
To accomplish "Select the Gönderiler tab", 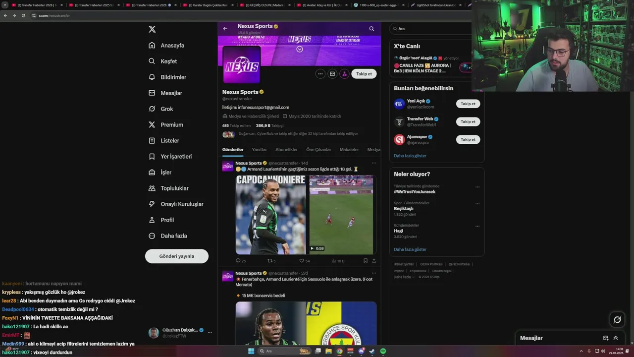I will pyautogui.click(x=233, y=150).
